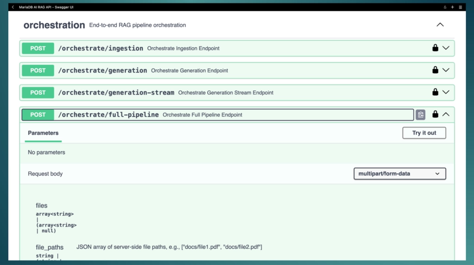
Task: Collapse the orchestration section
Action: [440, 25]
